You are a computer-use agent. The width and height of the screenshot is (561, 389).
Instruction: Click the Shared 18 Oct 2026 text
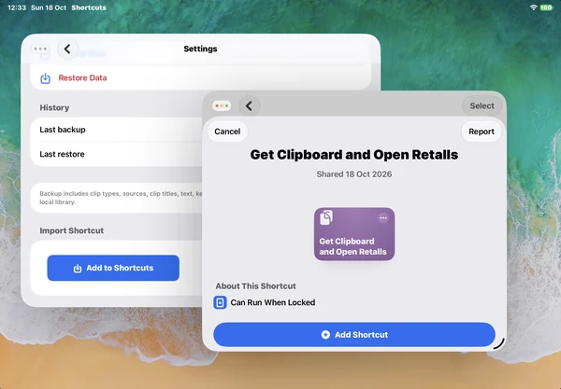[354, 174]
